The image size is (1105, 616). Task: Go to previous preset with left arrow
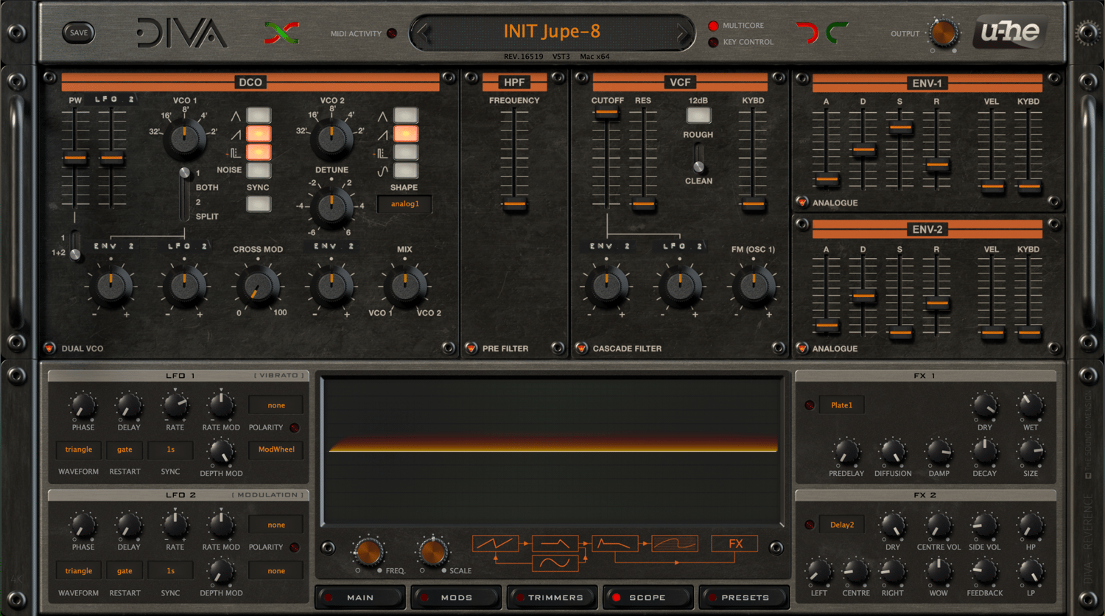click(423, 32)
